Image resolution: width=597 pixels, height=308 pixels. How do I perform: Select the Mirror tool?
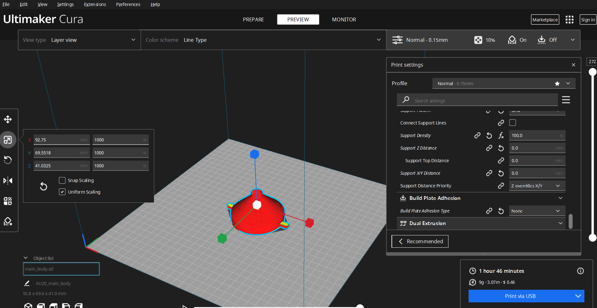coord(8,181)
